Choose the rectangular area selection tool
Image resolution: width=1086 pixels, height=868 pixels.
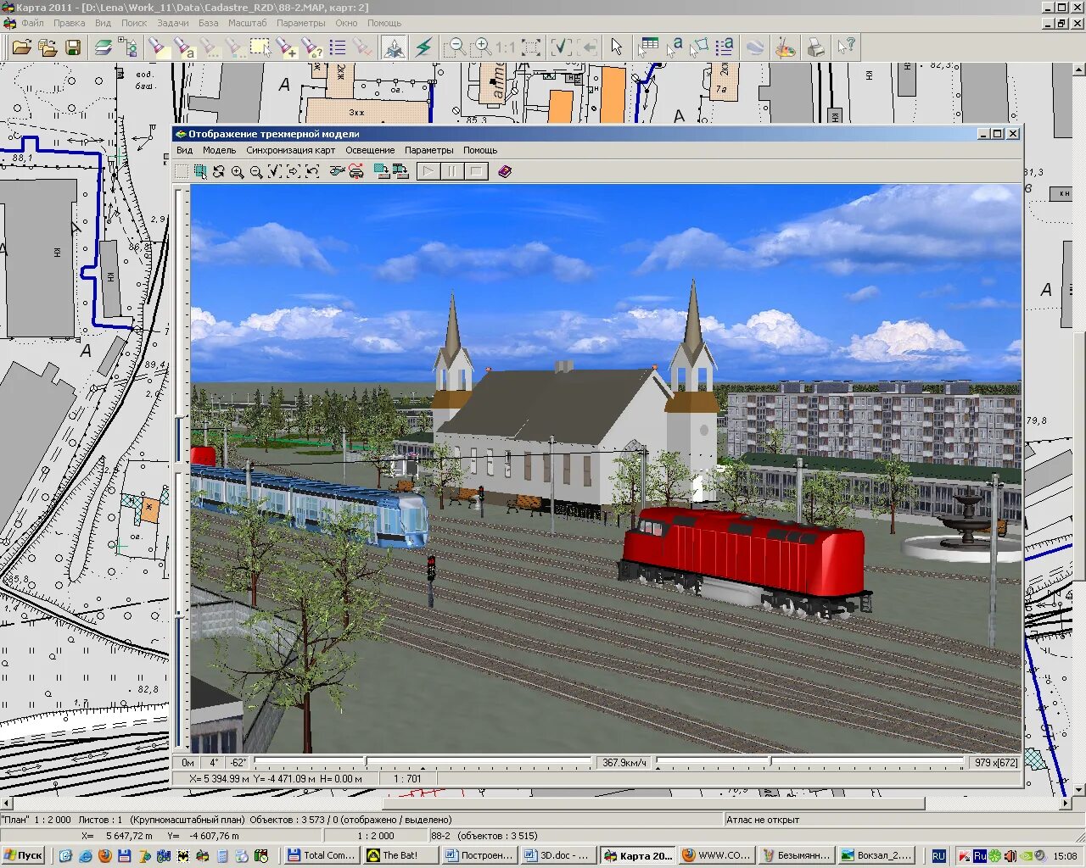(x=260, y=47)
